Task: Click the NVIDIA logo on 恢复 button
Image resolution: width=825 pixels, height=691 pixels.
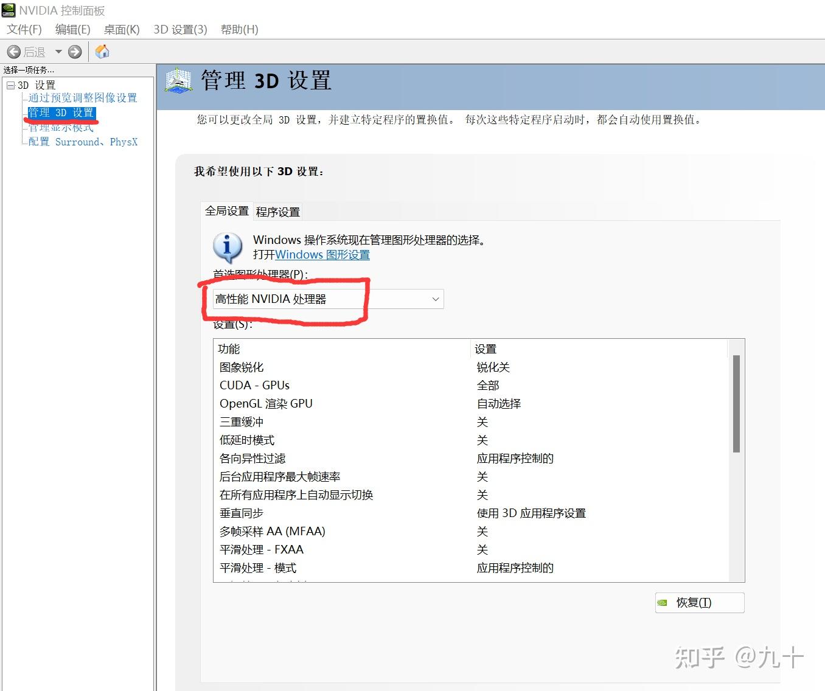Action: pyautogui.click(x=663, y=603)
